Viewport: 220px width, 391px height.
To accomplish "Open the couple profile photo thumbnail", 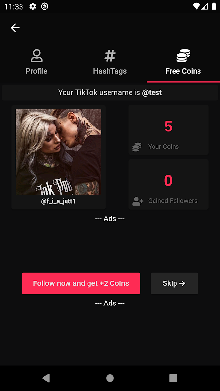I will tap(58, 152).
